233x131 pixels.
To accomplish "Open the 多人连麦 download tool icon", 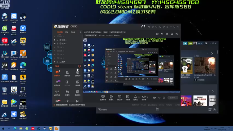I will pos(67,83).
